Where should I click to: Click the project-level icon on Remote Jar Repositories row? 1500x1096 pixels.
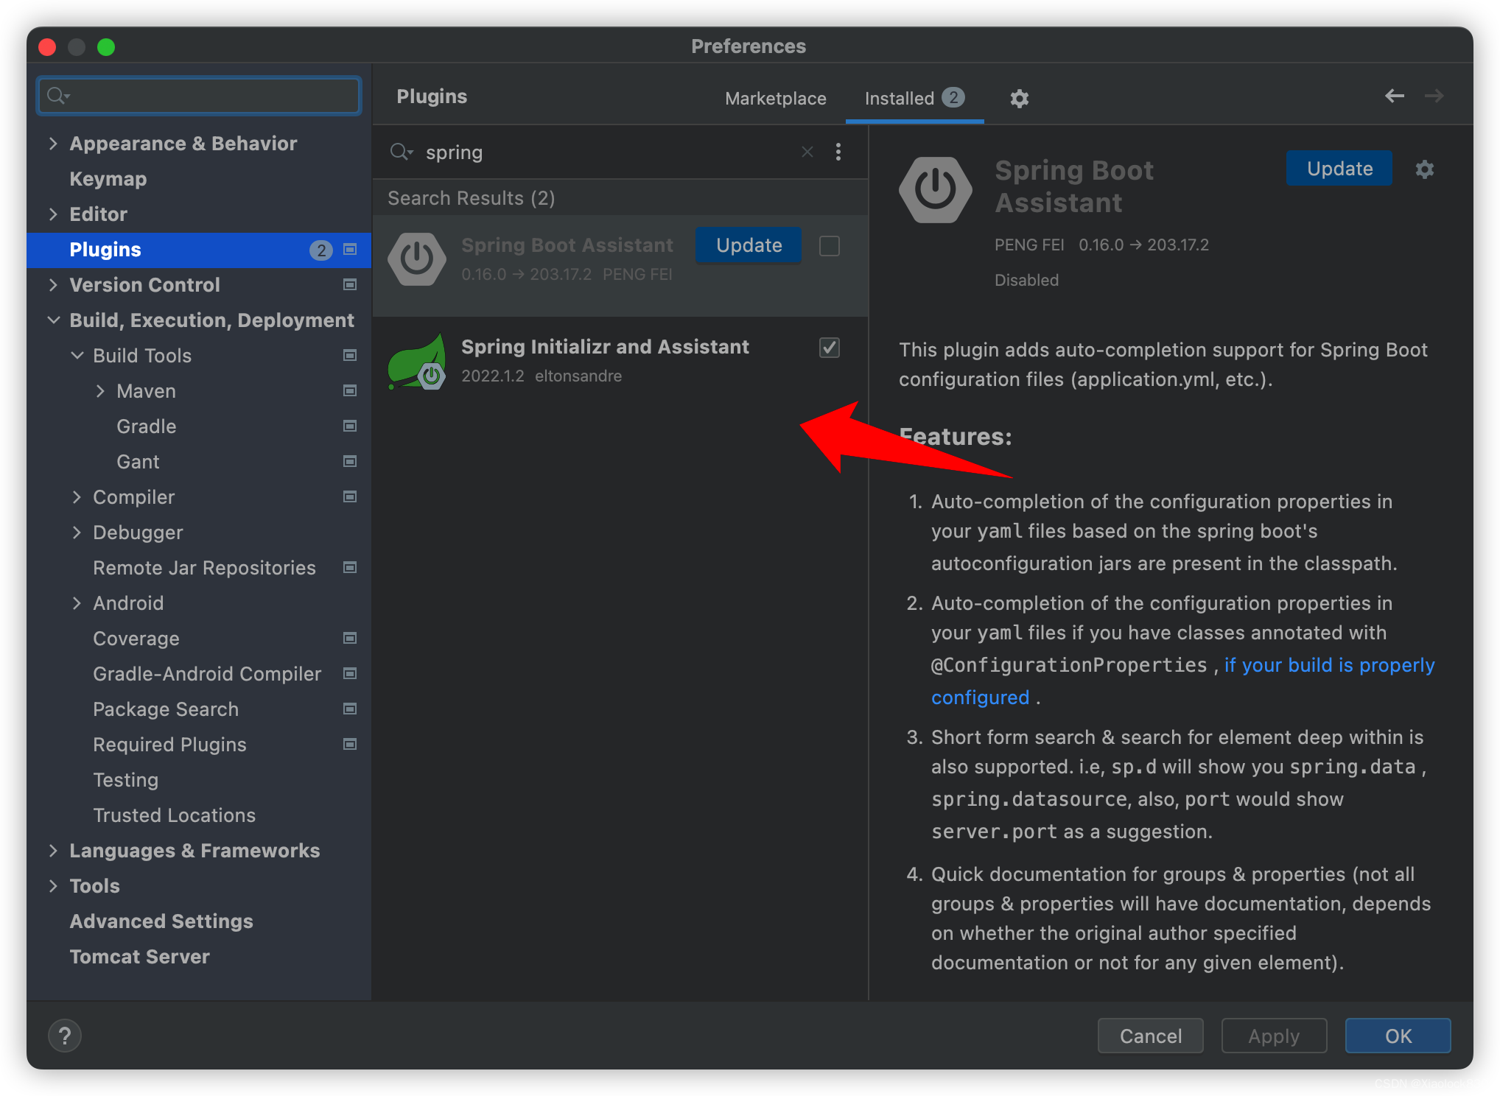pos(350,568)
